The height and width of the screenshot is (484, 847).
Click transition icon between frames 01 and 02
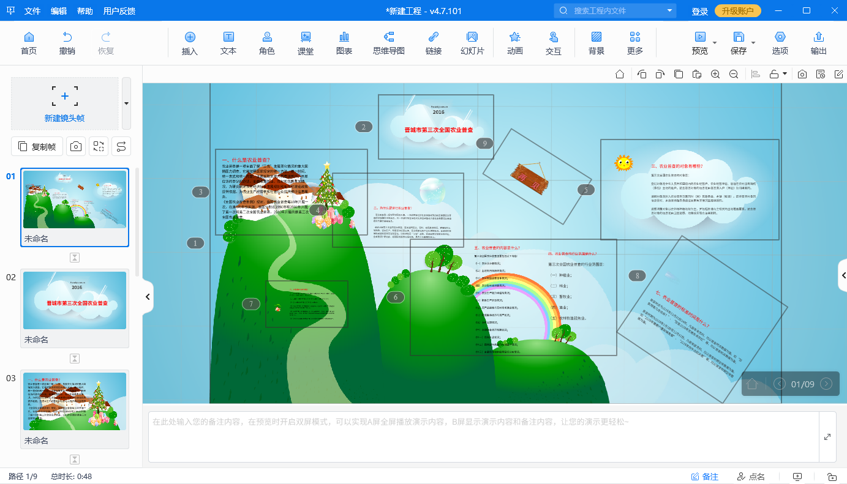pos(75,258)
